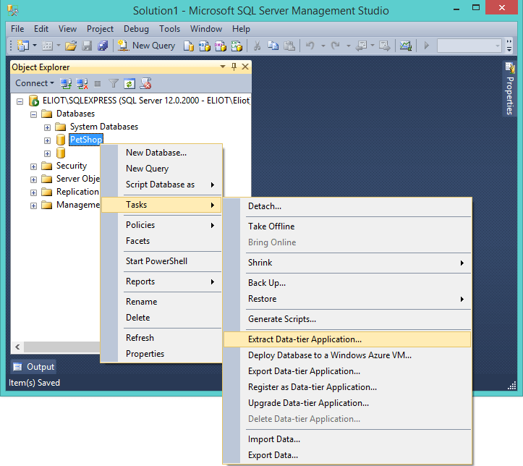Click the Analysis Services MDX Query icon
Image resolution: width=523 pixels, height=466 pixels.
205,46
